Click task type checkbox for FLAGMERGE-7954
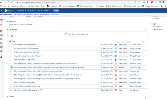Image resolution: width=167 pixels, height=99 pixels. tap(116, 60)
